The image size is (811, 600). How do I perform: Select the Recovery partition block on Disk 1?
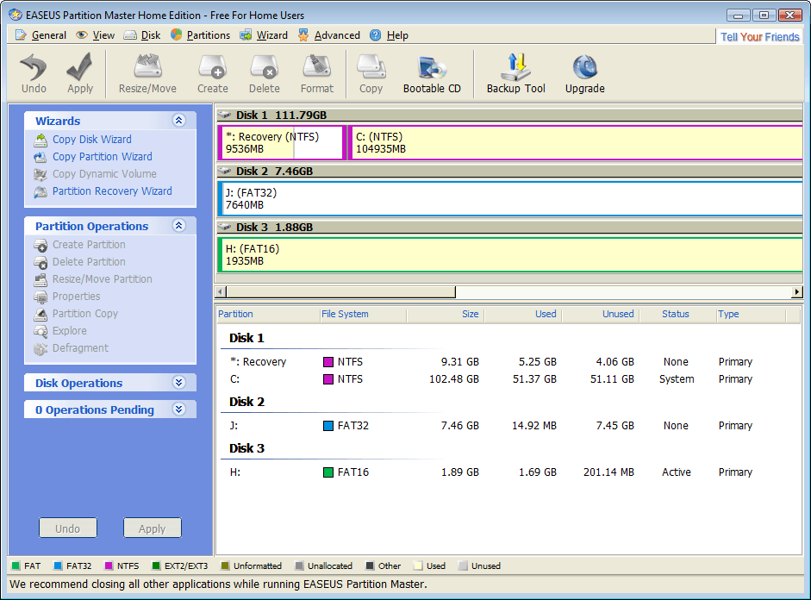(281, 143)
